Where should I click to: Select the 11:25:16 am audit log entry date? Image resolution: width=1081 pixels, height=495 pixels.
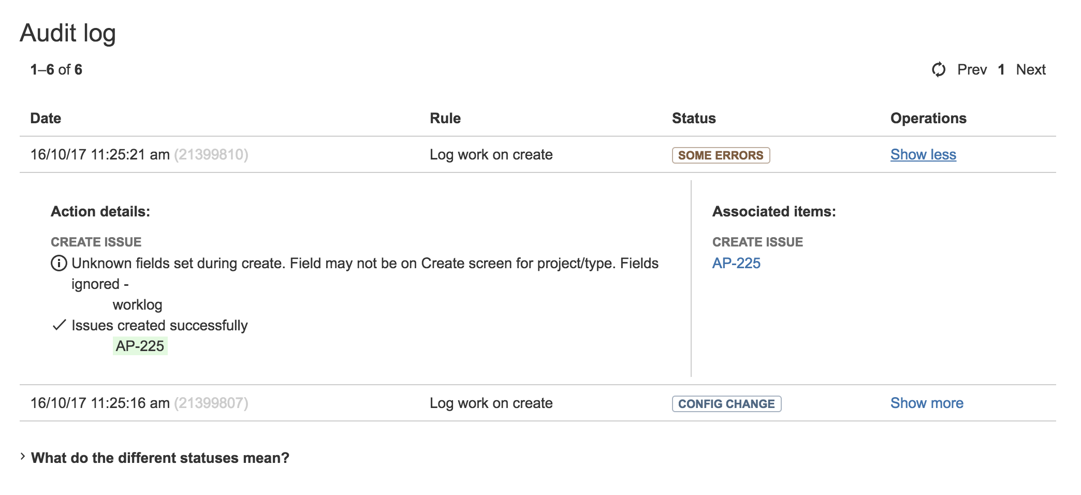click(x=100, y=403)
